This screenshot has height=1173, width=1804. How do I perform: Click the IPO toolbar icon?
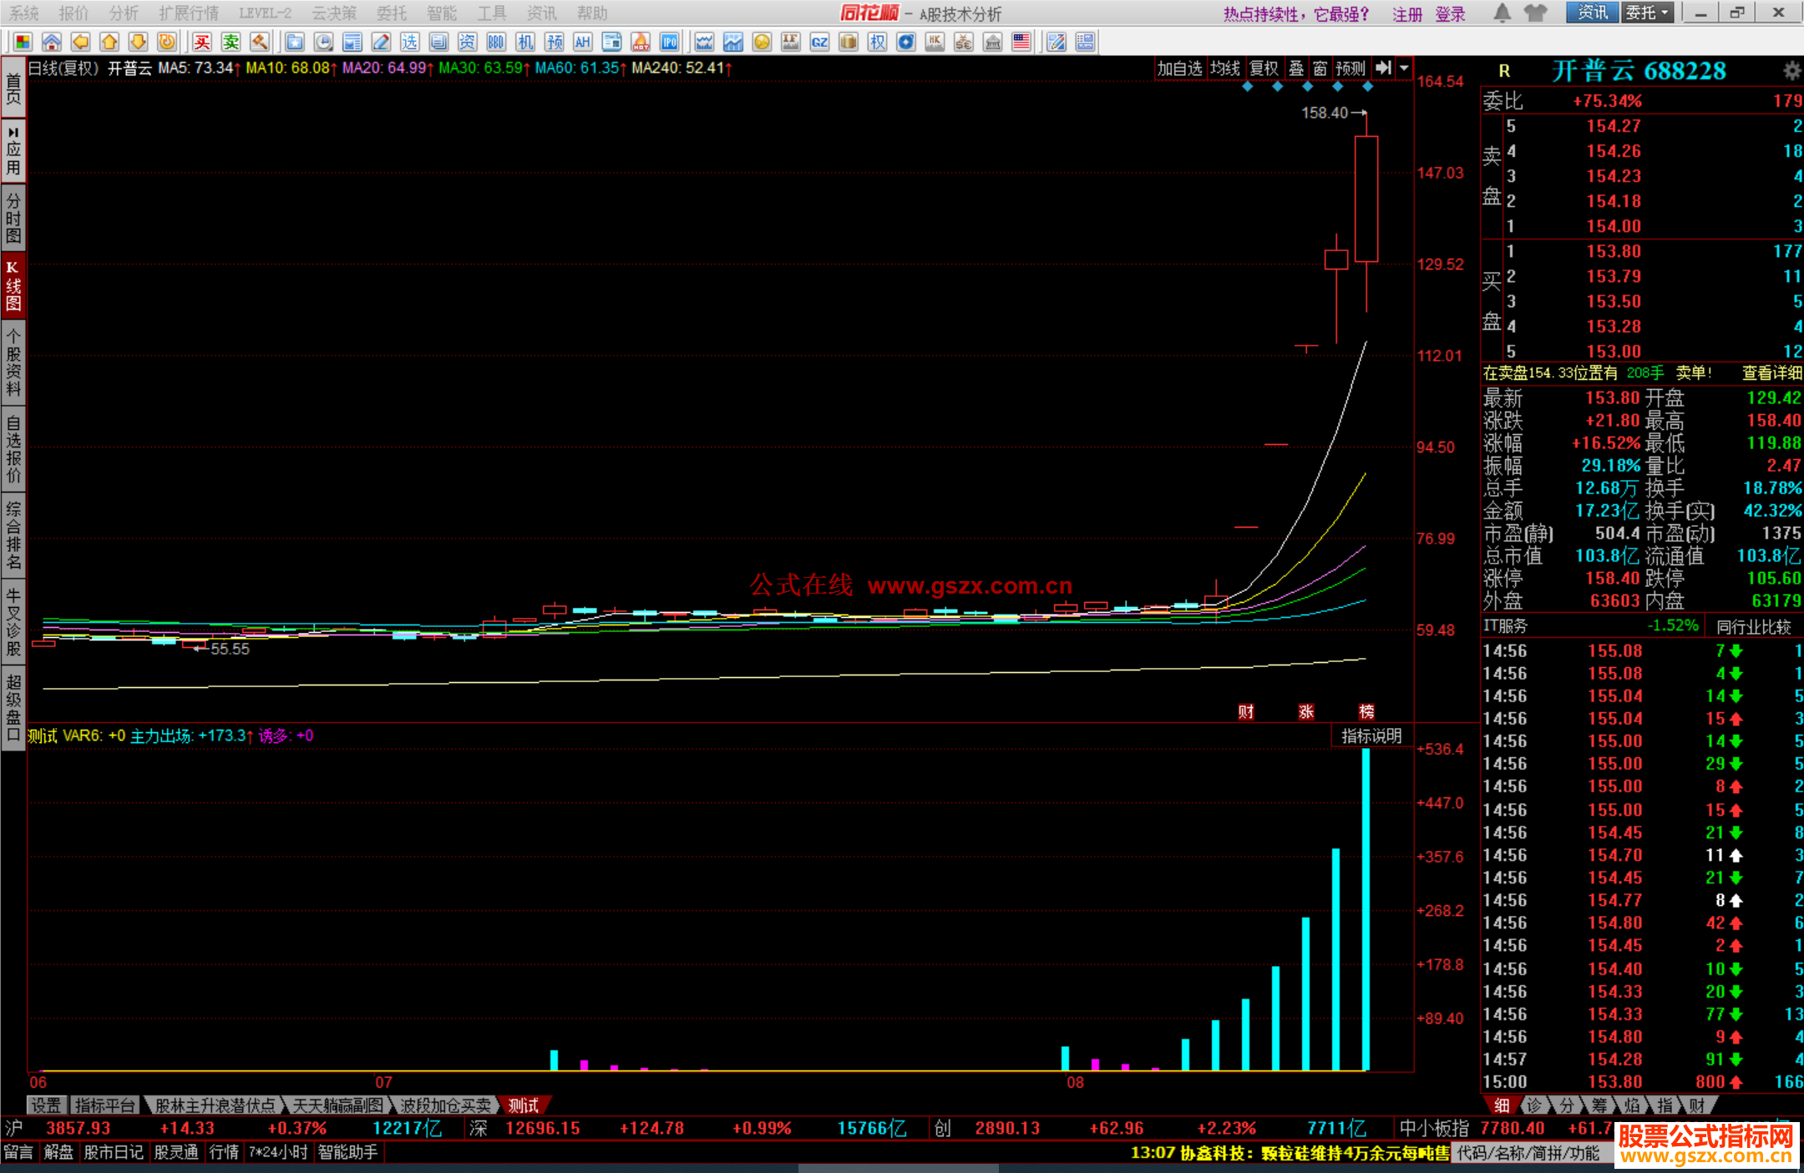669,42
